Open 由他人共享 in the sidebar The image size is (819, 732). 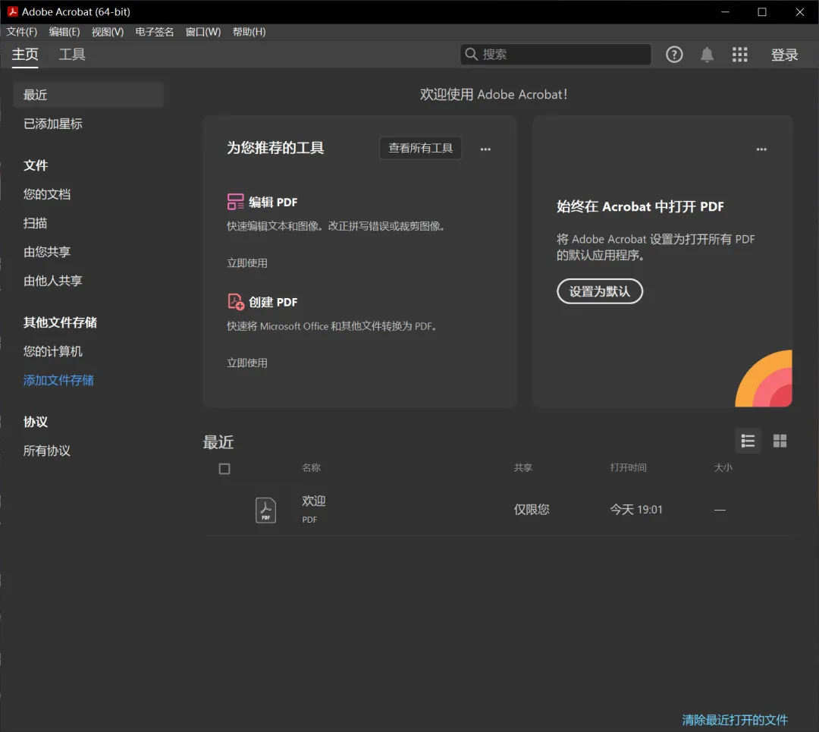tap(53, 281)
